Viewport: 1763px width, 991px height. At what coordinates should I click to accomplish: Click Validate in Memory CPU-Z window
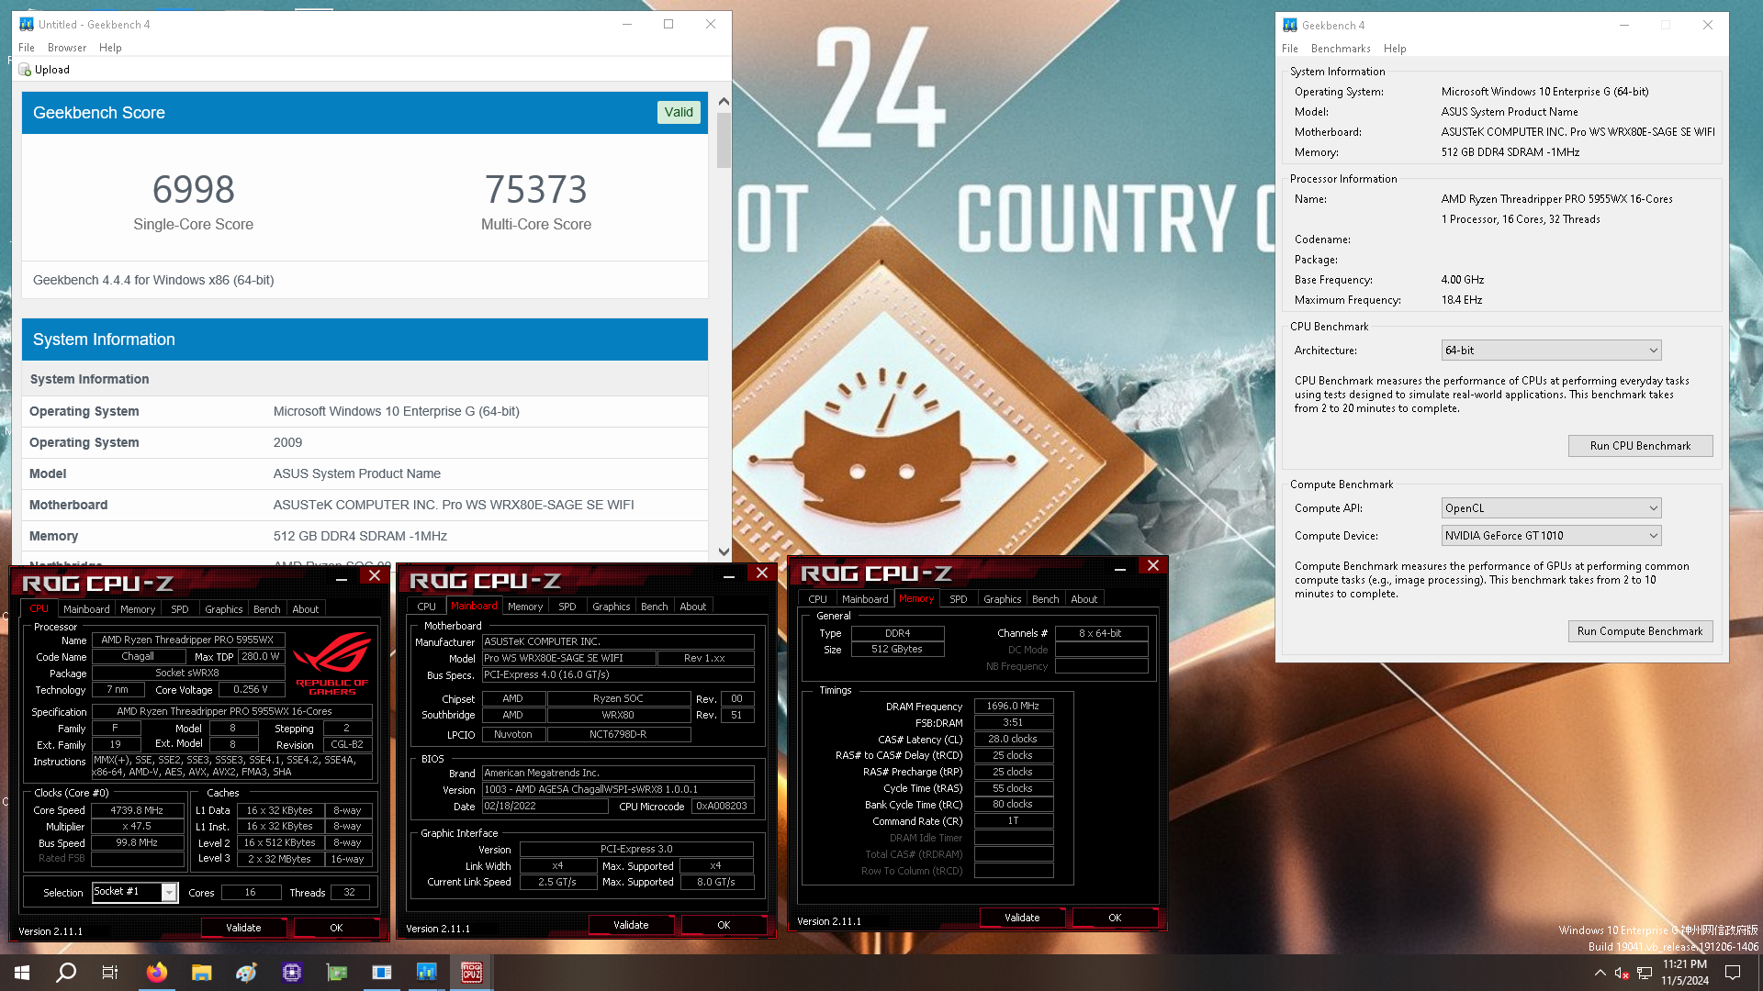click(1022, 918)
